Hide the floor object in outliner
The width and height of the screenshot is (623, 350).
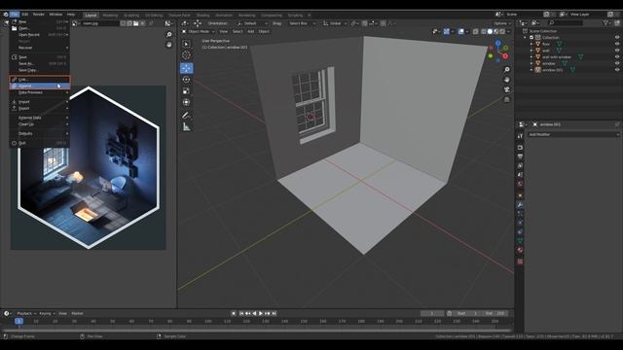point(617,44)
